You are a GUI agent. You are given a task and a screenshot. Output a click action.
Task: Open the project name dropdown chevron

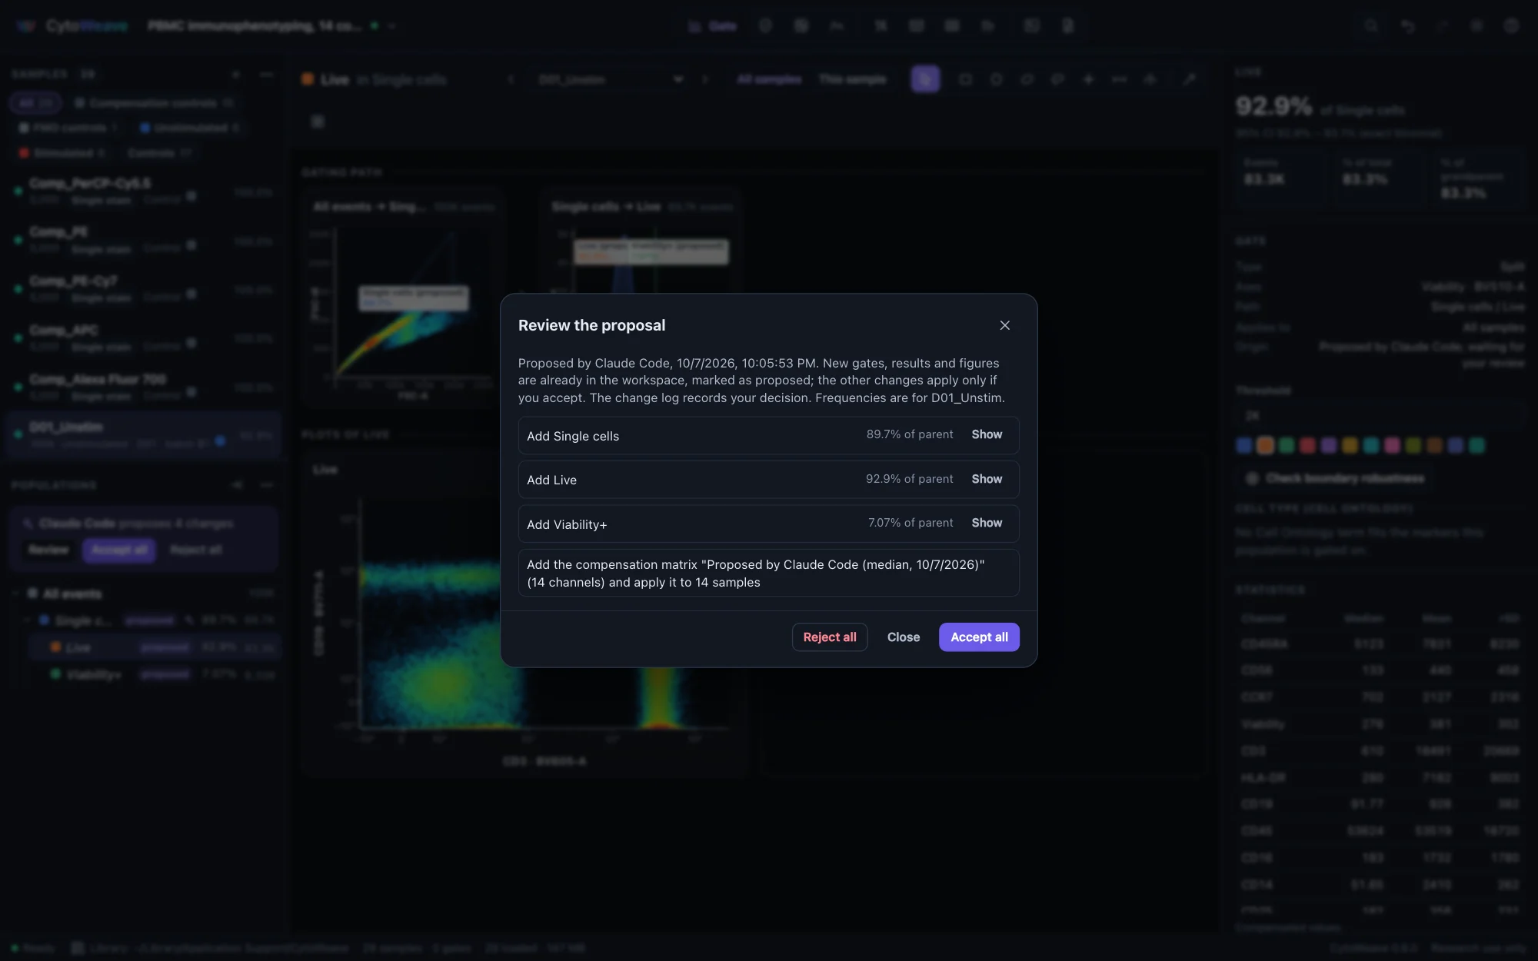(392, 26)
